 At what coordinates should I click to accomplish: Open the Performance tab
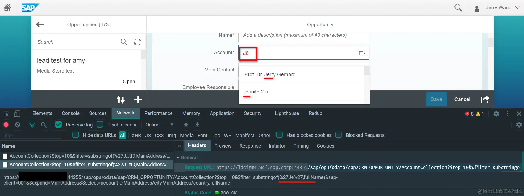point(159,113)
